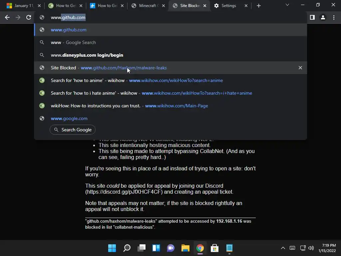Open the wikiHow Main-Page suggestion
This screenshot has width=341, height=256.
click(x=170, y=106)
